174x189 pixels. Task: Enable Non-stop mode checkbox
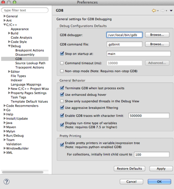click(x=62, y=71)
